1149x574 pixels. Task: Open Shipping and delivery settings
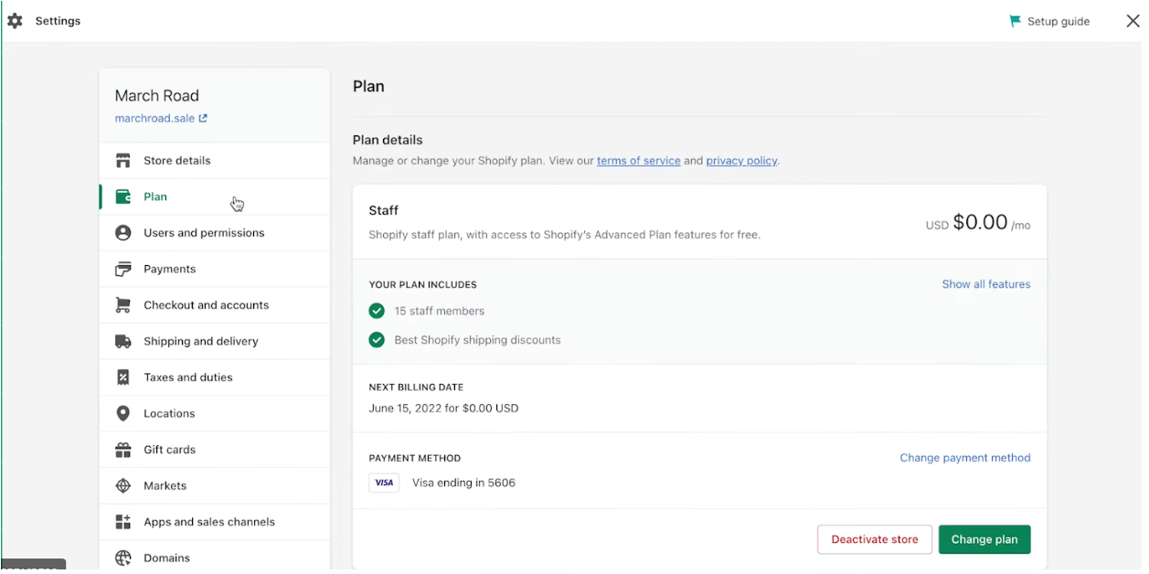(x=215, y=341)
